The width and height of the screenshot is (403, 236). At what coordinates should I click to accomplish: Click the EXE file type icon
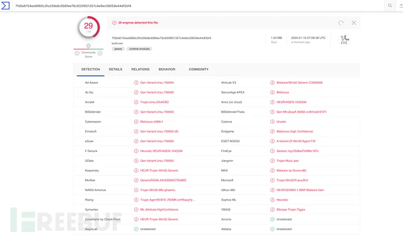coord(344,40)
